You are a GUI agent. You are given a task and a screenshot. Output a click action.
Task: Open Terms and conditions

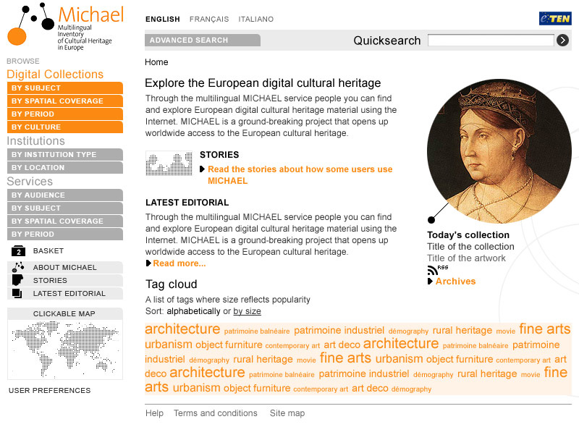pyautogui.click(x=216, y=413)
